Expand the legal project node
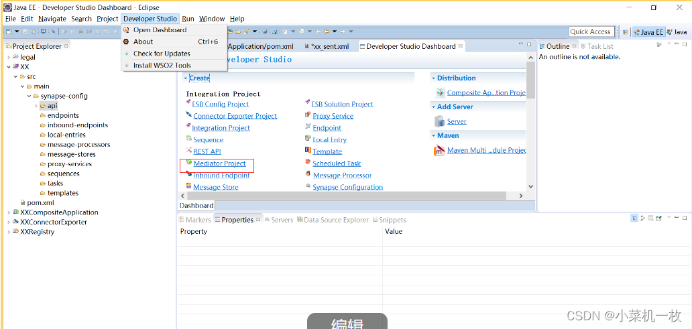 9,58
